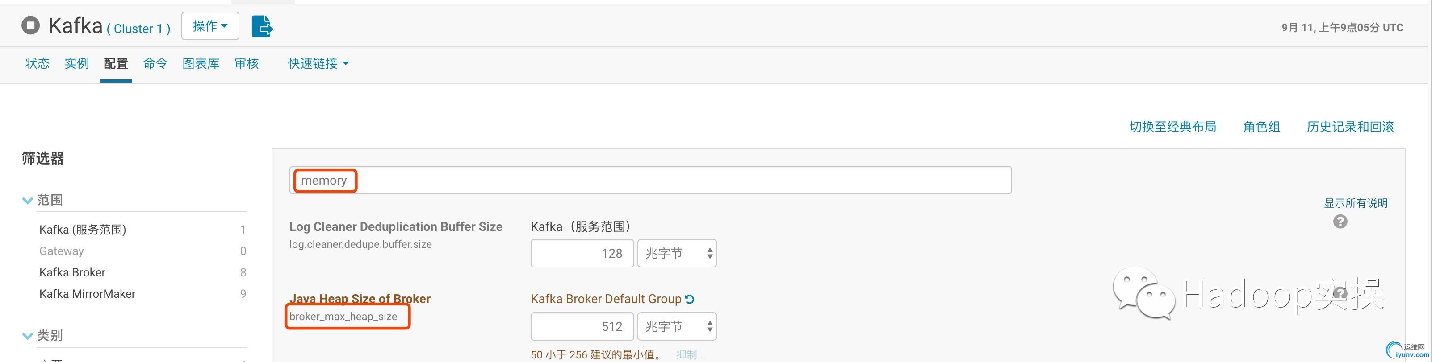Image resolution: width=1432 pixels, height=362 pixels.
Task: Open the 快速链接 dropdown
Action: coord(318,64)
